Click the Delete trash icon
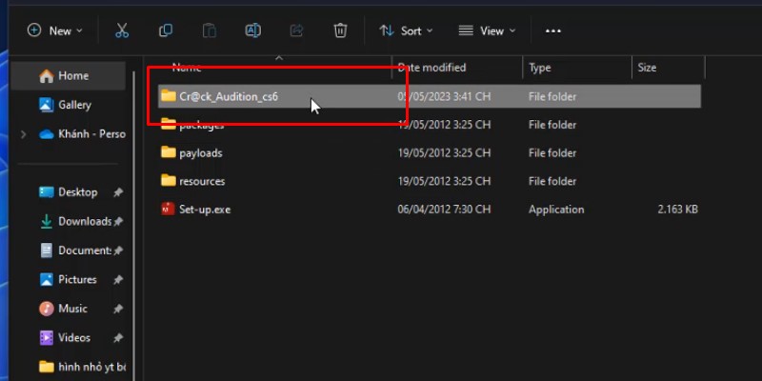This screenshot has height=381, width=762. [340, 30]
